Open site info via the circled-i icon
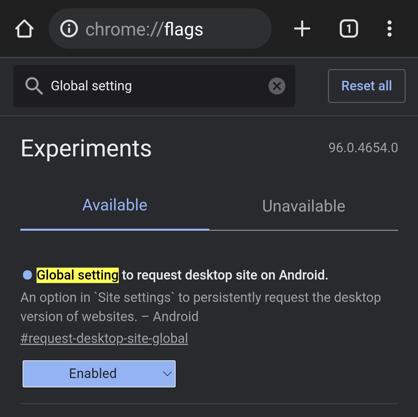 (69, 28)
